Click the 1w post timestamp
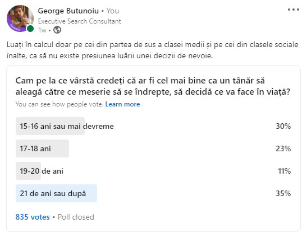 pyautogui.click(x=42, y=30)
